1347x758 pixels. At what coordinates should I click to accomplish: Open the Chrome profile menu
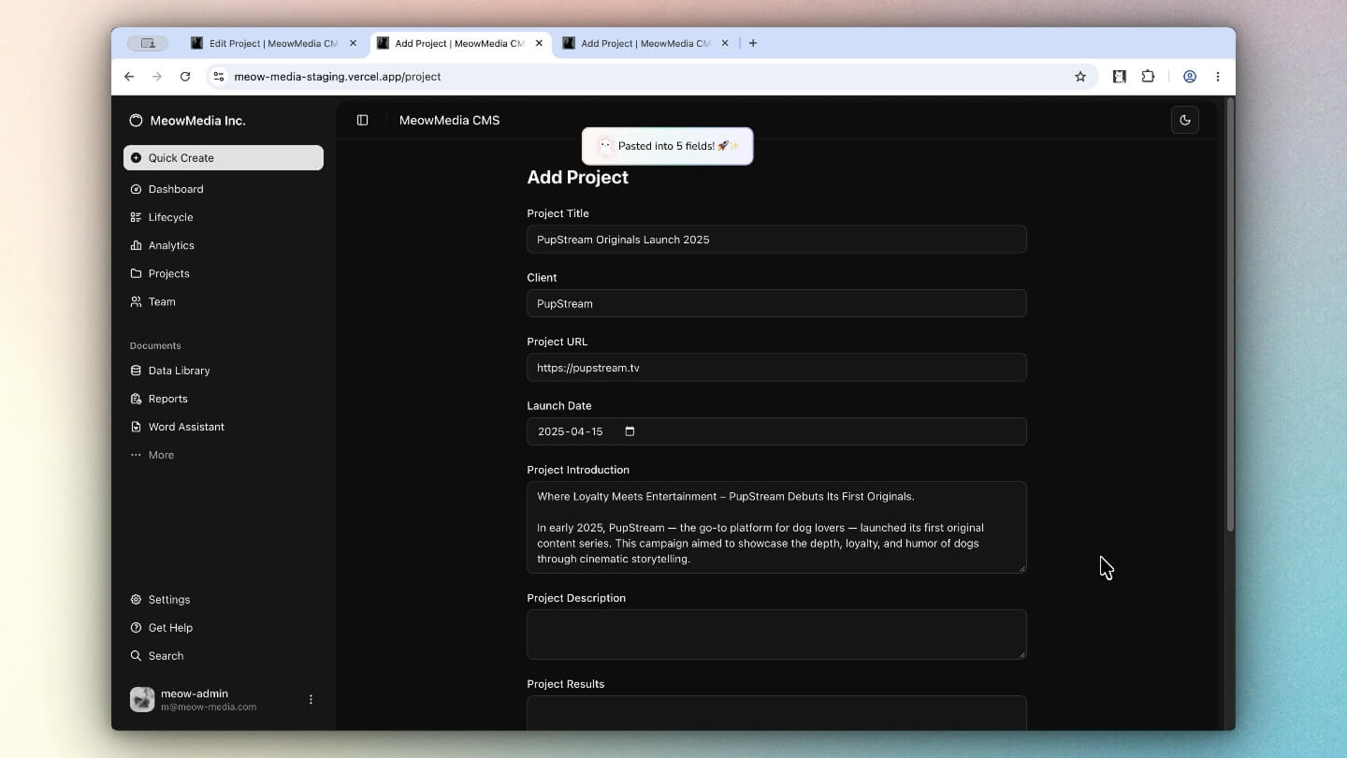click(x=1190, y=77)
